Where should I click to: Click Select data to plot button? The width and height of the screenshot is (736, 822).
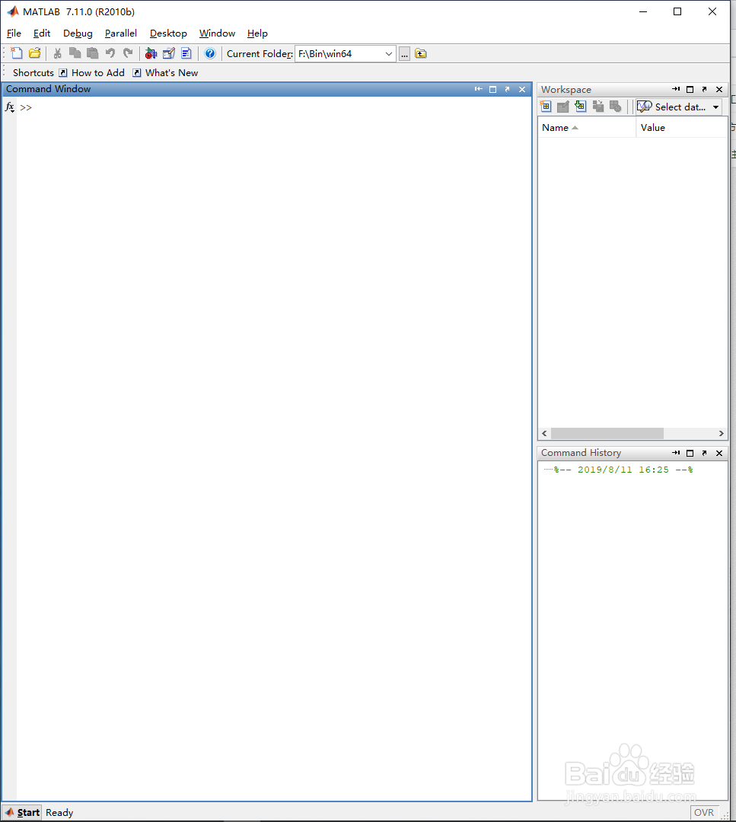[x=671, y=107]
